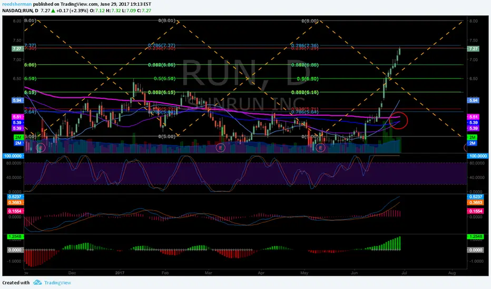Screen dimensions: 491x289
Task: Click the 0.786(5.64) Fibonacci label
Action: (305, 112)
